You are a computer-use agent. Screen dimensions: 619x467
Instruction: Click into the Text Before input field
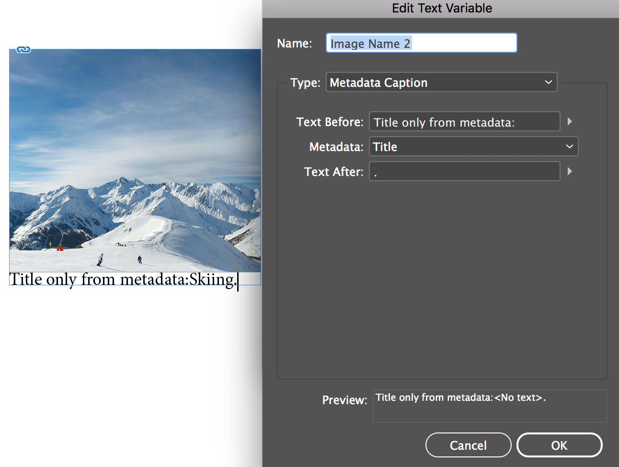point(464,121)
